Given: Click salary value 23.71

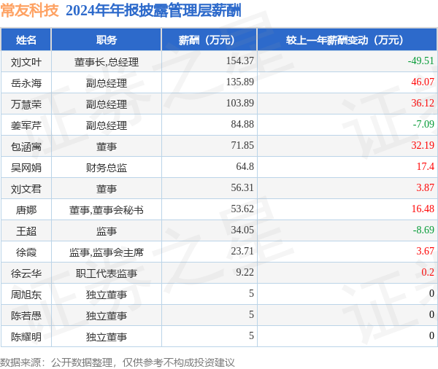Looking at the screenshot, I should (x=242, y=251).
